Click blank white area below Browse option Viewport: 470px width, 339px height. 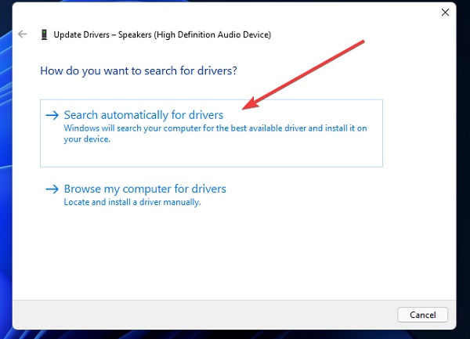[233, 254]
